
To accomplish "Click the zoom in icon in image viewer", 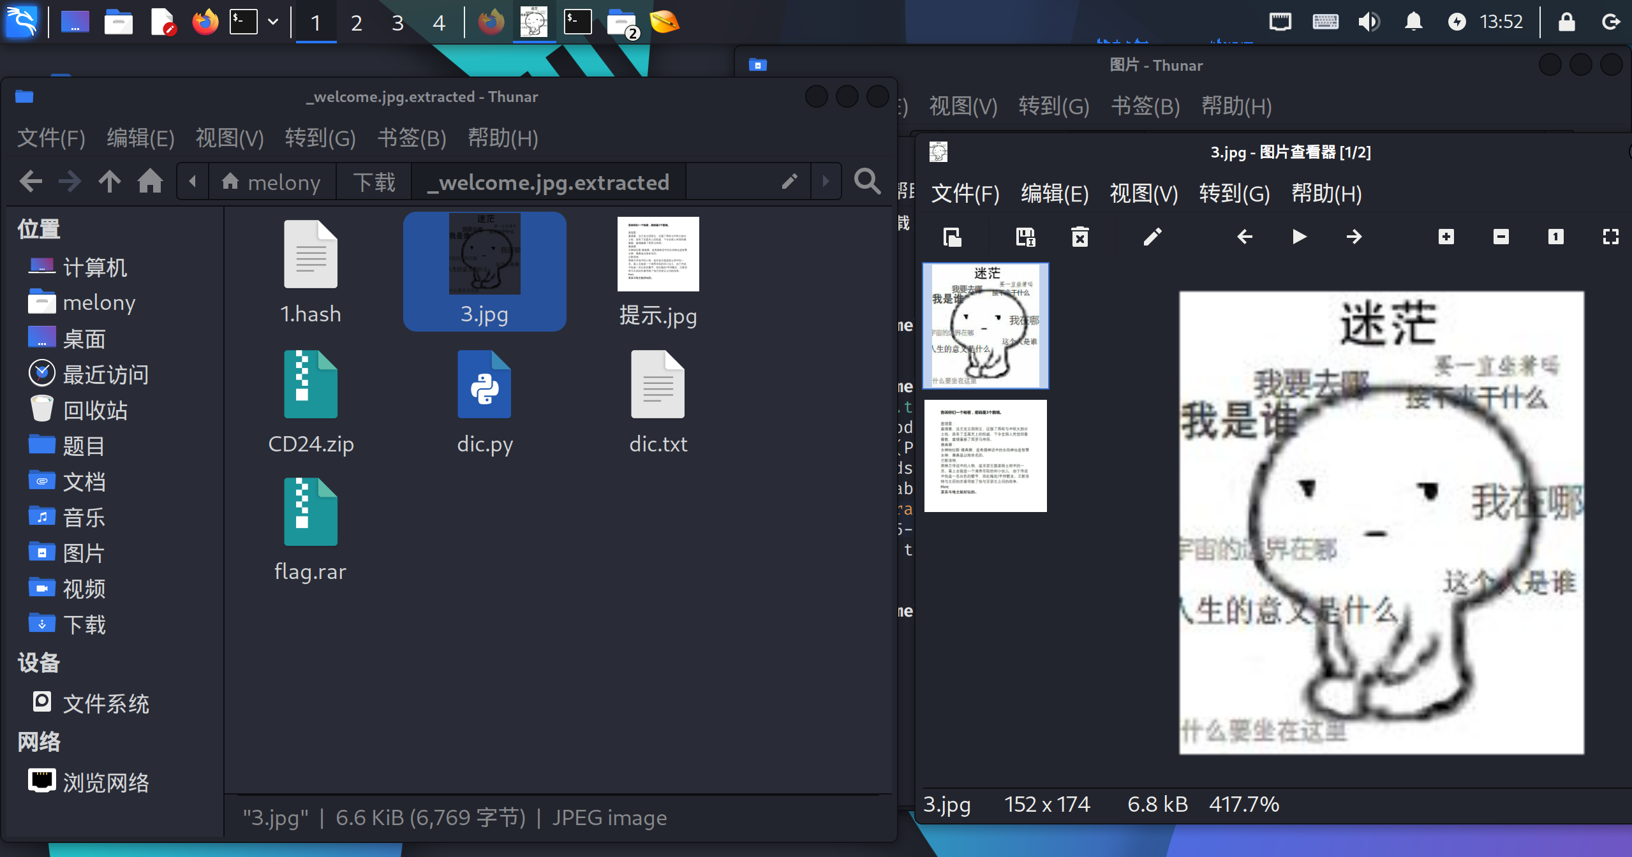I will [1446, 237].
